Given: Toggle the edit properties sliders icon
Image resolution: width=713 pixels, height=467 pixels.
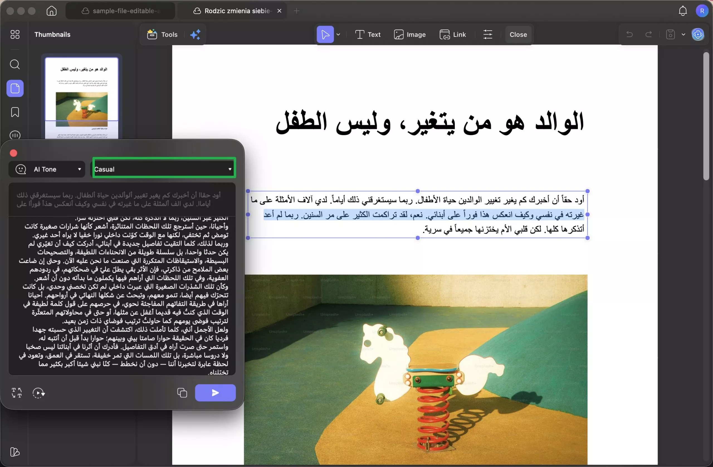Looking at the screenshot, I should 488,35.
